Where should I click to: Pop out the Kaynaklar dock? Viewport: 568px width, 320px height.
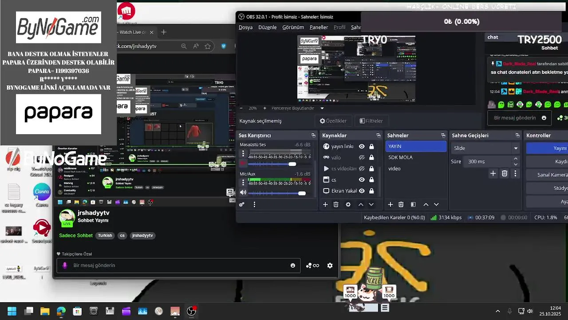(x=379, y=136)
